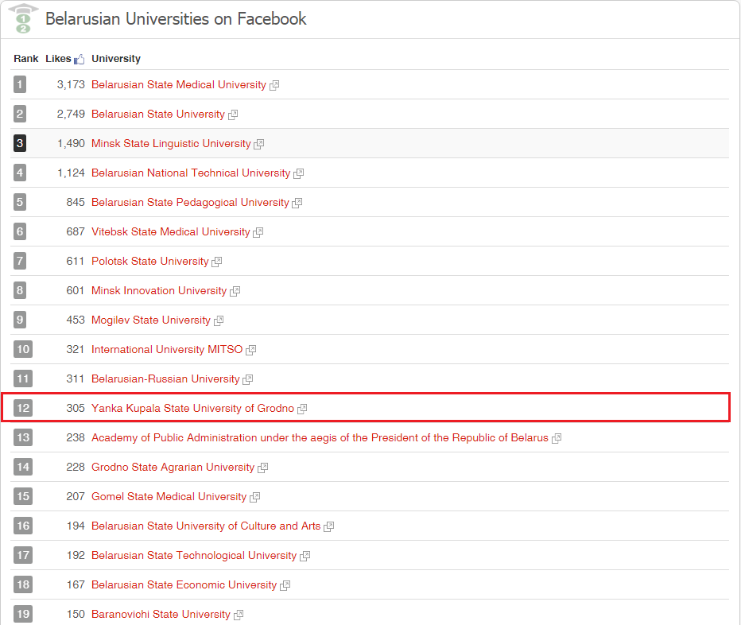Open the Minsk Innovation University link
The width and height of the screenshot is (741, 625).
(x=159, y=290)
